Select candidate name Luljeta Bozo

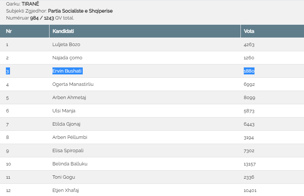66,45
